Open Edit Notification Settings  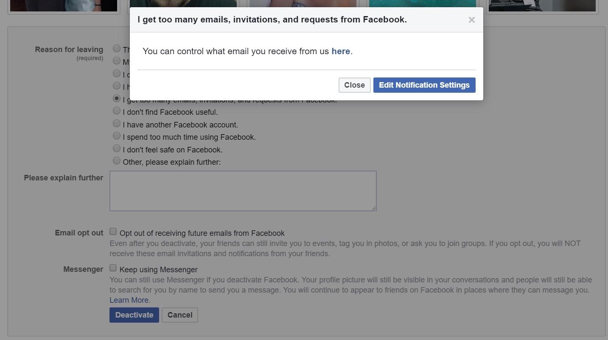[424, 85]
